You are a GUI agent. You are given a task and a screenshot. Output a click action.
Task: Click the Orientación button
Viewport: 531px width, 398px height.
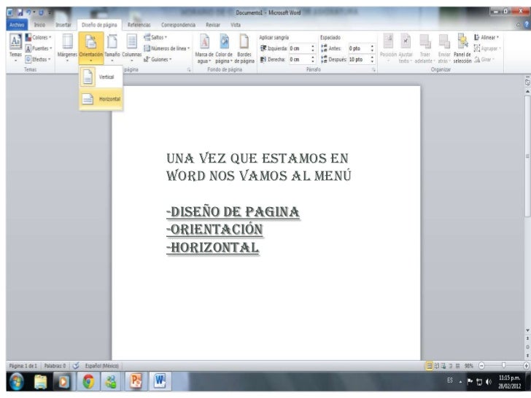coord(90,48)
